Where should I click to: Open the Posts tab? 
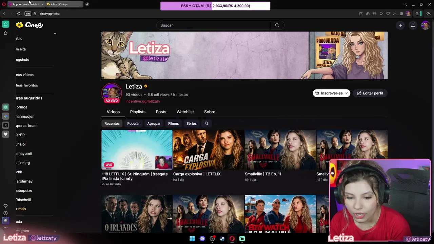tap(161, 112)
